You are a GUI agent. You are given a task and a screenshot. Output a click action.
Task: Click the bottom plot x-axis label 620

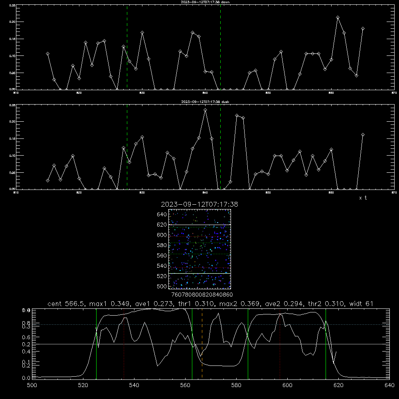[x=338, y=385]
